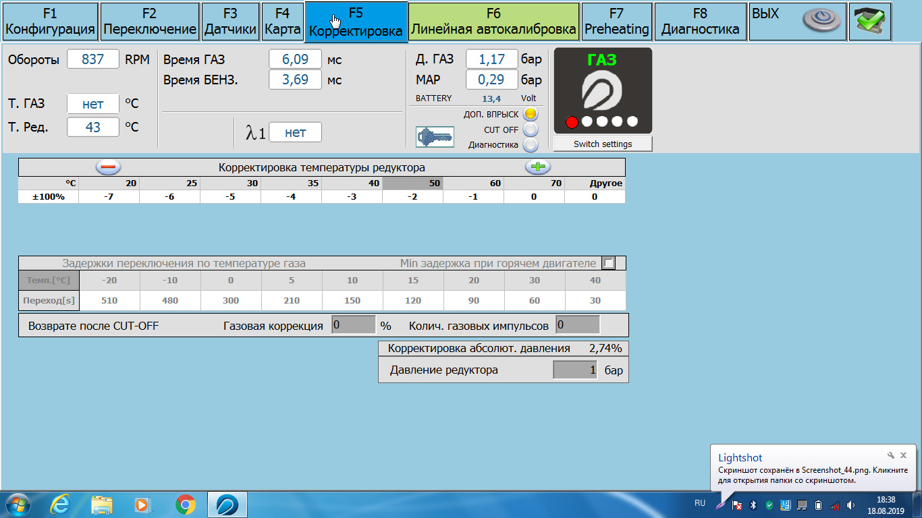
Task: Click the key ignition icon
Action: [435, 137]
